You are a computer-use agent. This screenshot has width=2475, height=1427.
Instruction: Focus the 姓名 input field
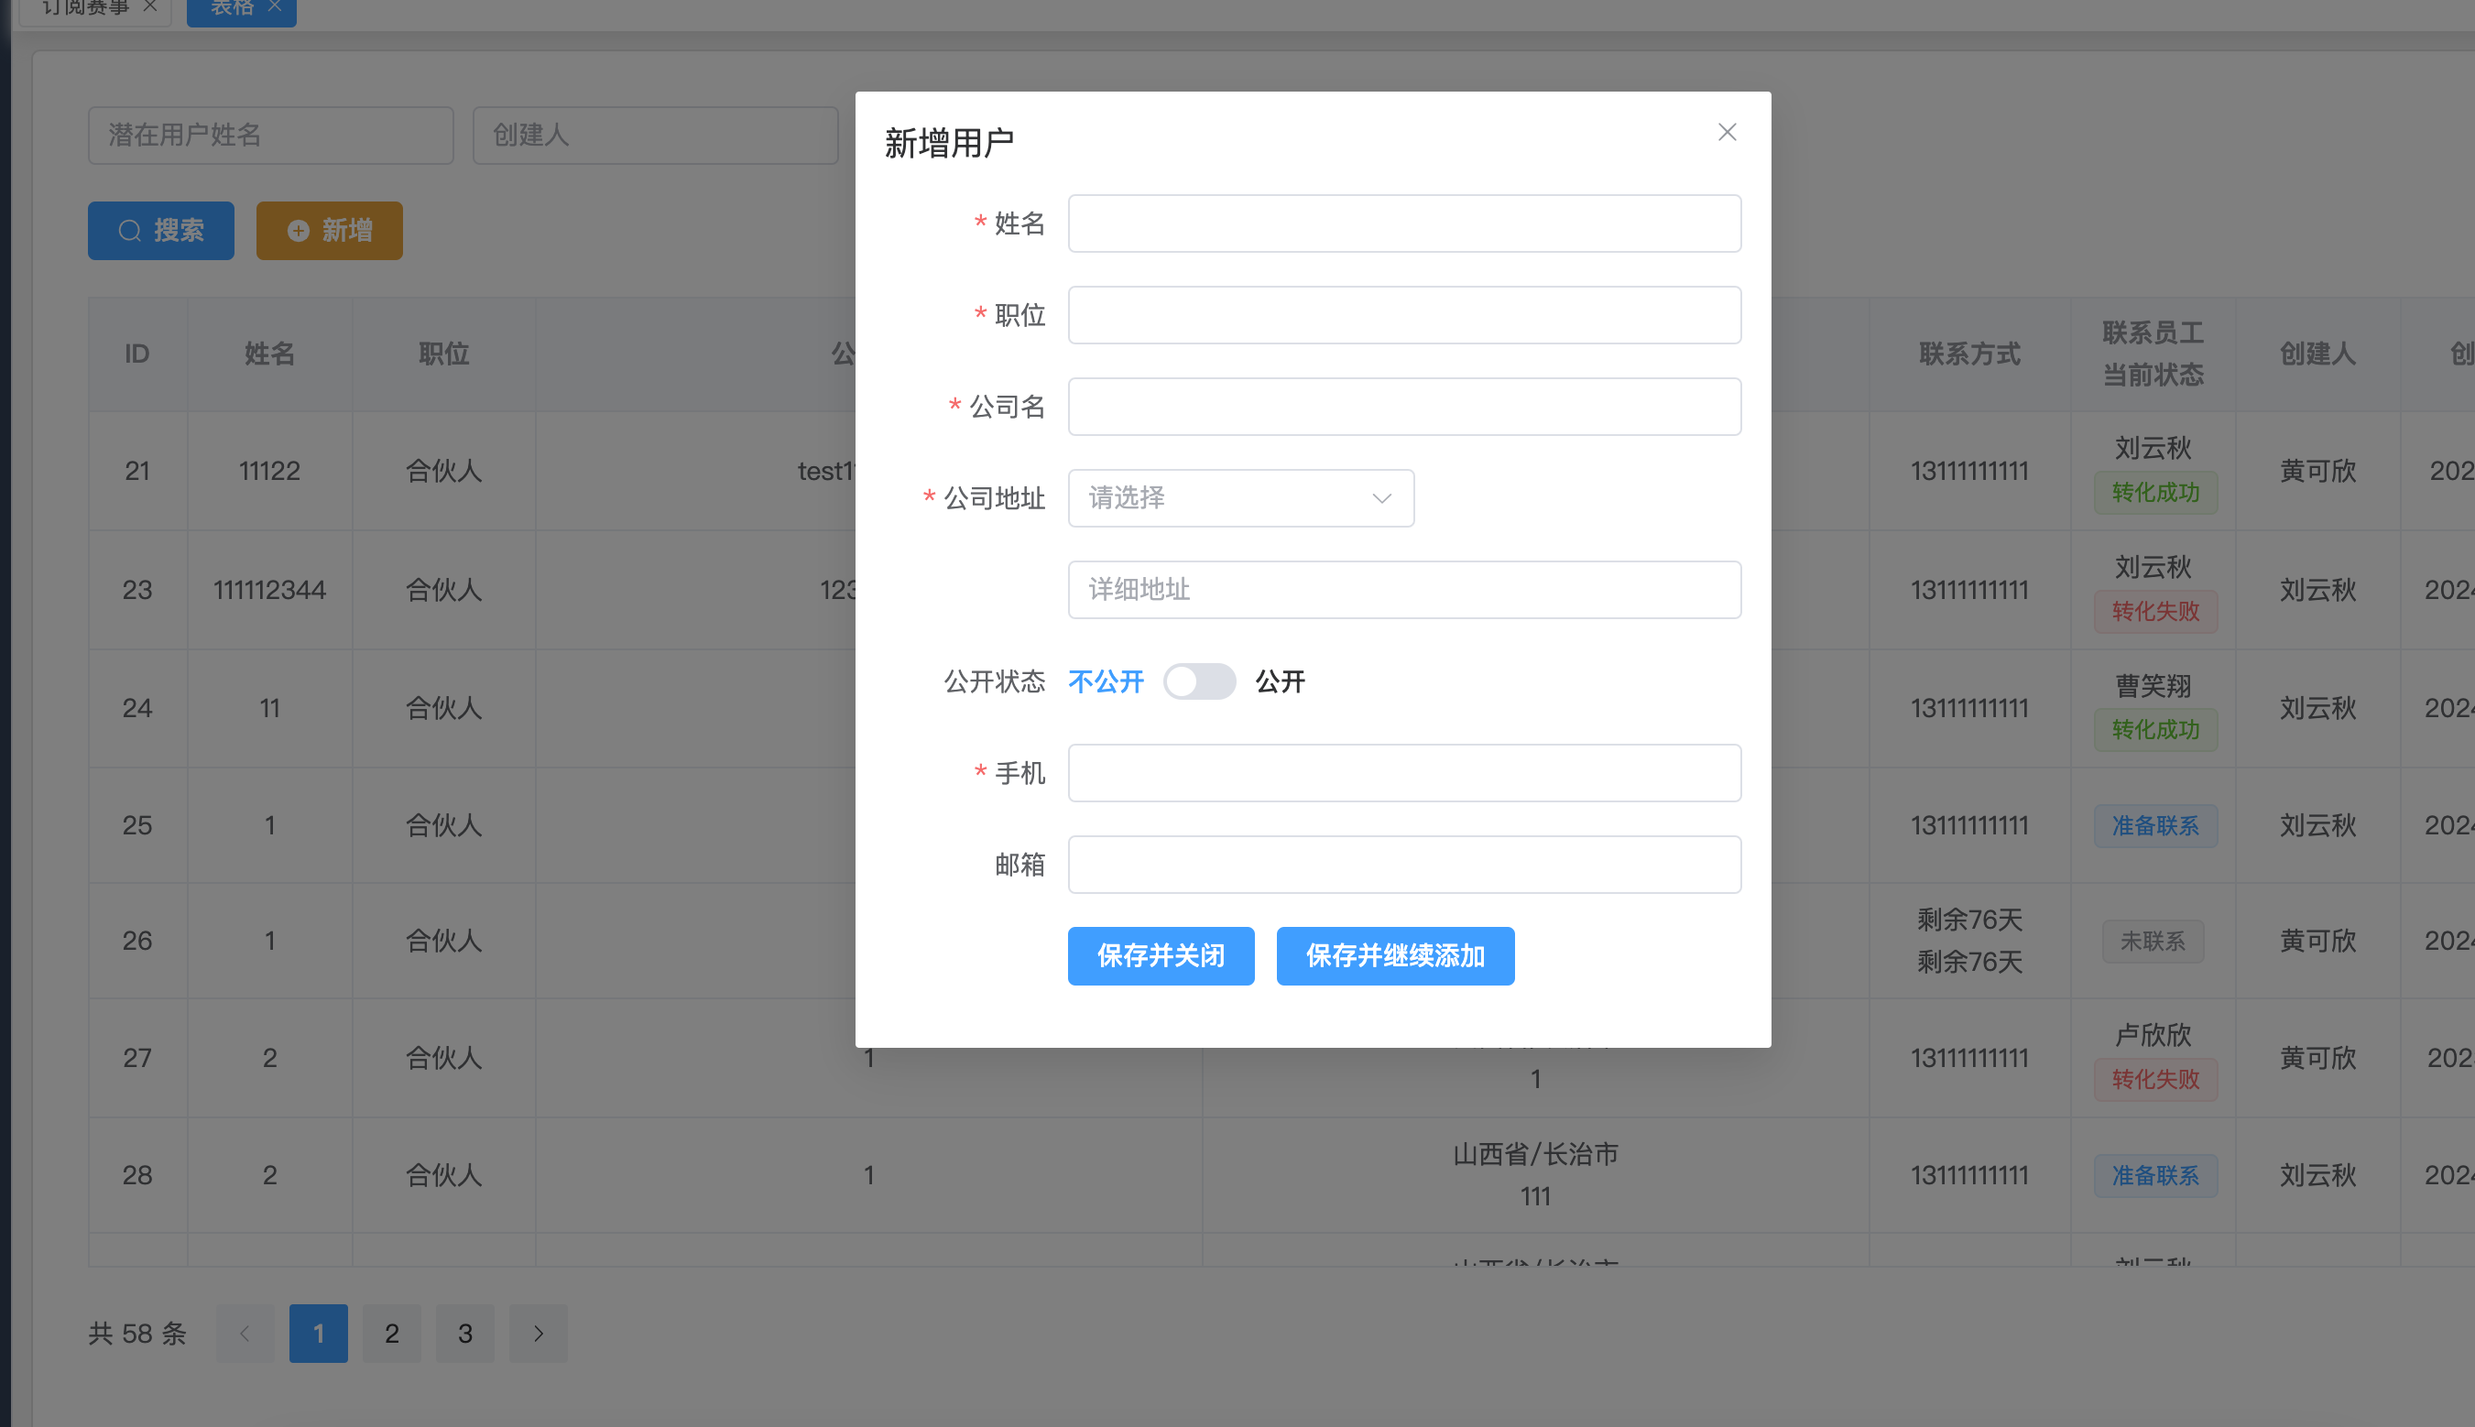(1402, 223)
